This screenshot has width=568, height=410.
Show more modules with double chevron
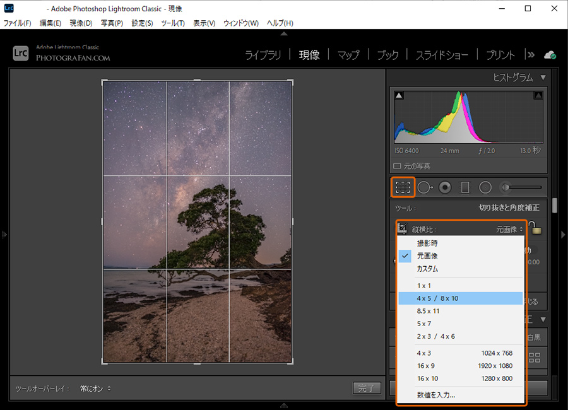(x=531, y=55)
